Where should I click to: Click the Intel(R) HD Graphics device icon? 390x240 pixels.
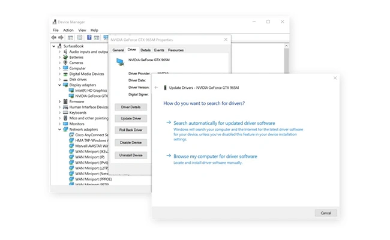[71, 90]
